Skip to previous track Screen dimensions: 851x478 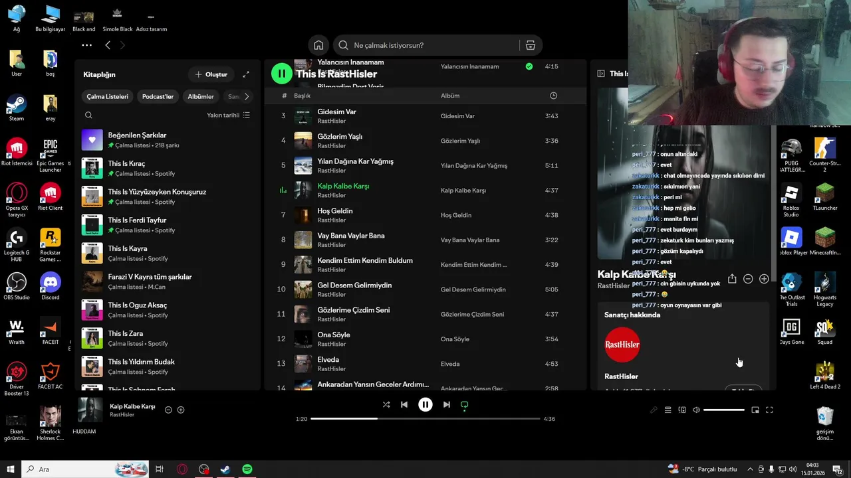tap(404, 404)
